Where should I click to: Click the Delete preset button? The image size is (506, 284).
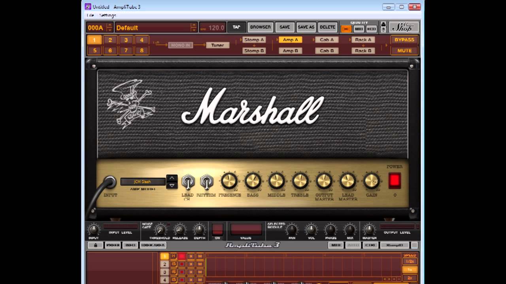coord(328,27)
